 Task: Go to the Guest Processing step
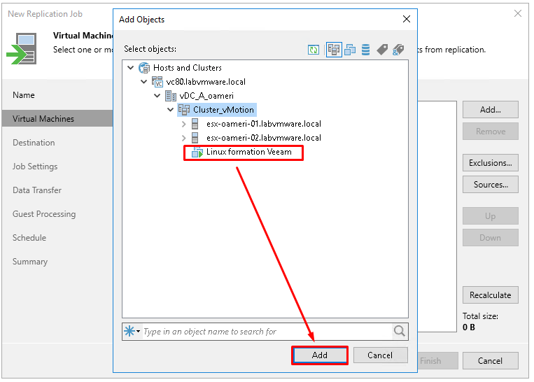(44, 214)
